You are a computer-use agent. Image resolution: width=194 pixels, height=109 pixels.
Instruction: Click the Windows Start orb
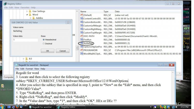pyautogui.click(x=3, y=106)
